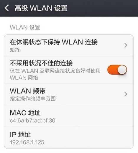Open 在休眠状态下保持 WLAN 连接 setting
The image size is (138, 153).
(69, 45)
